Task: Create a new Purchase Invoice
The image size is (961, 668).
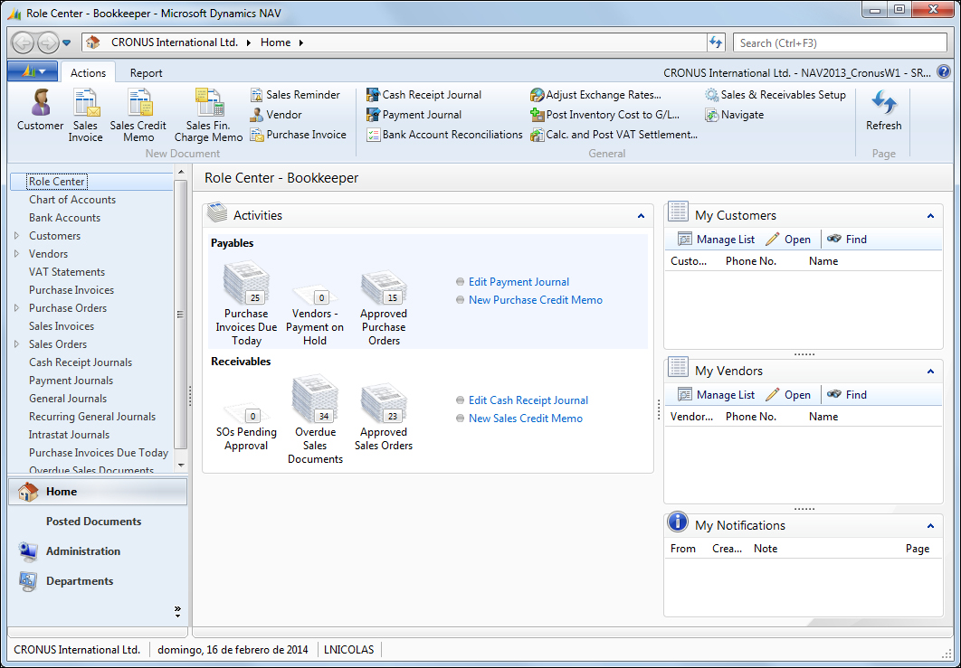Action: pos(299,135)
